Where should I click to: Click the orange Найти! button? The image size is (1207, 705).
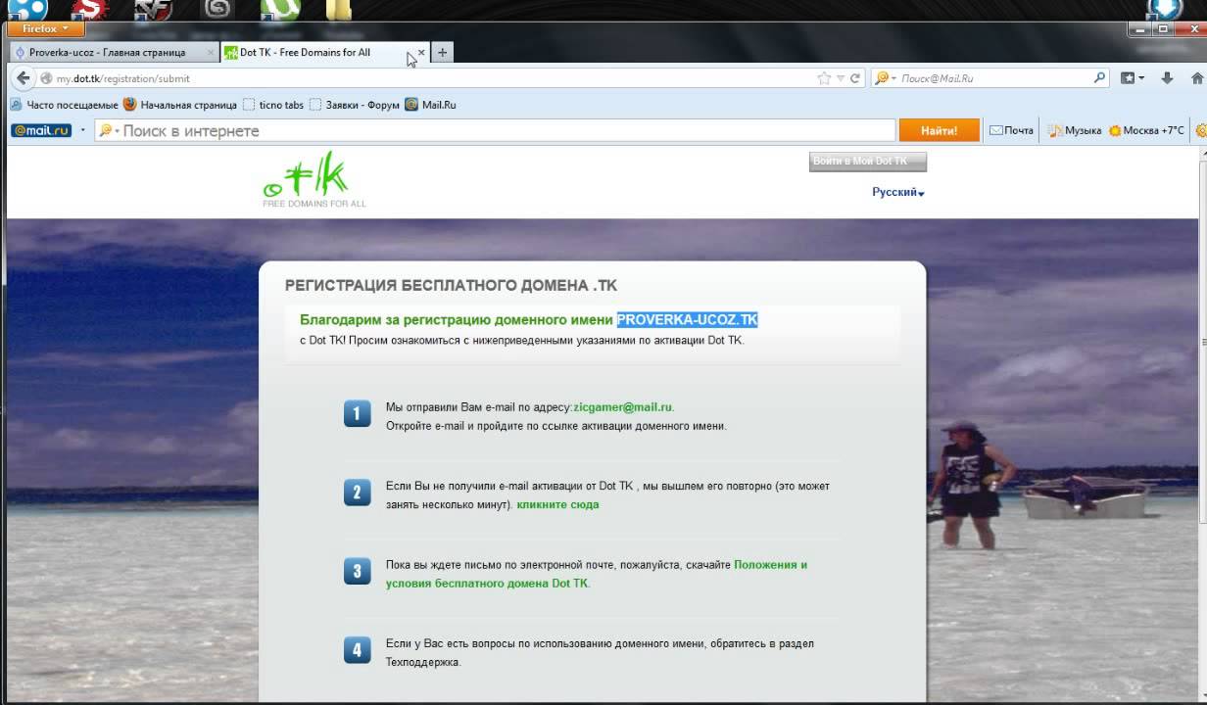[940, 130]
